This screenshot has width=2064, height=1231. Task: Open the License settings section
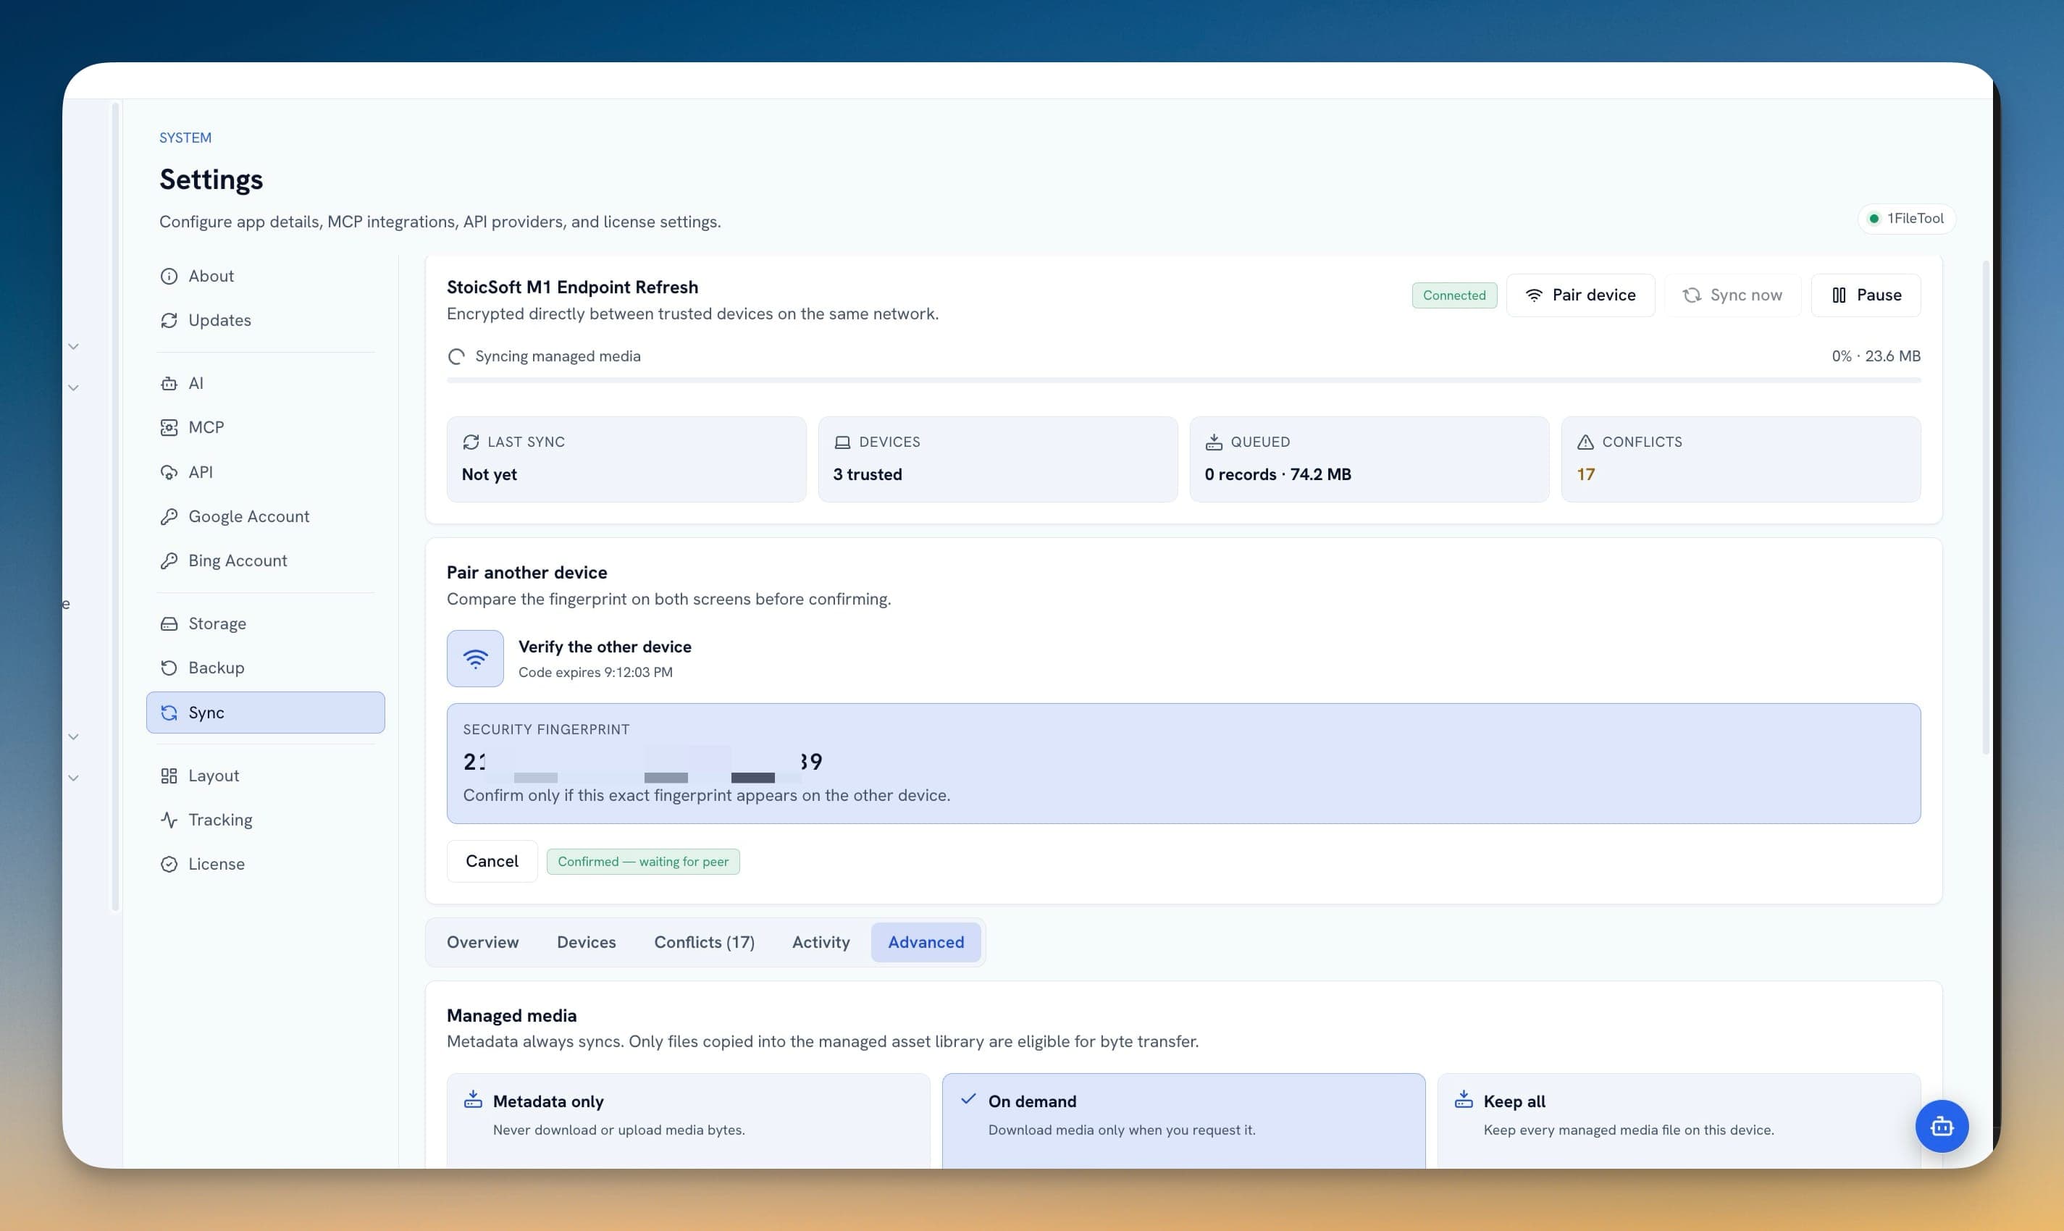(266, 864)
